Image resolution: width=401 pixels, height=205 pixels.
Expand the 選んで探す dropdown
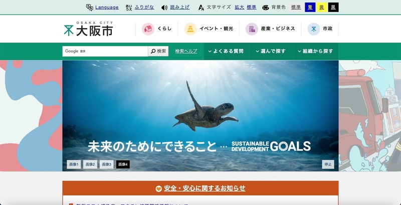pos(271,51)
